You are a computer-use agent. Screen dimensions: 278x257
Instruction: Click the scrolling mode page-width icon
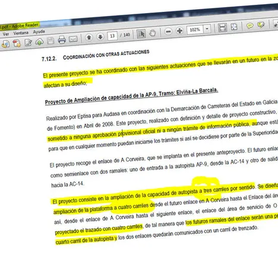223,27
